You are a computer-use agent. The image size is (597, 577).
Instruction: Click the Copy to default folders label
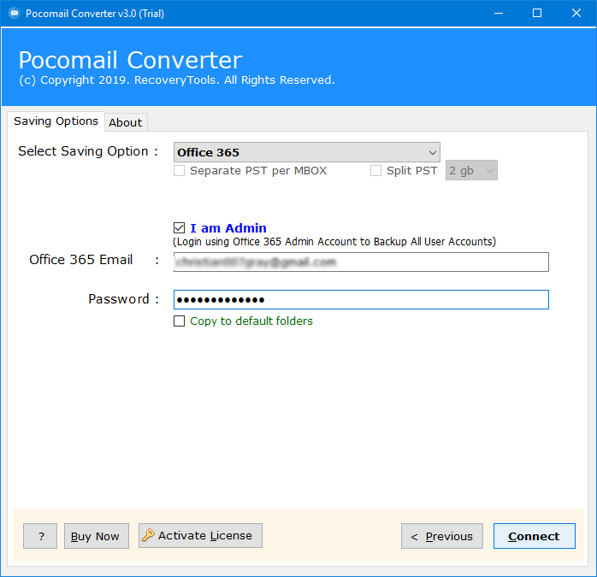click(251, 321)
